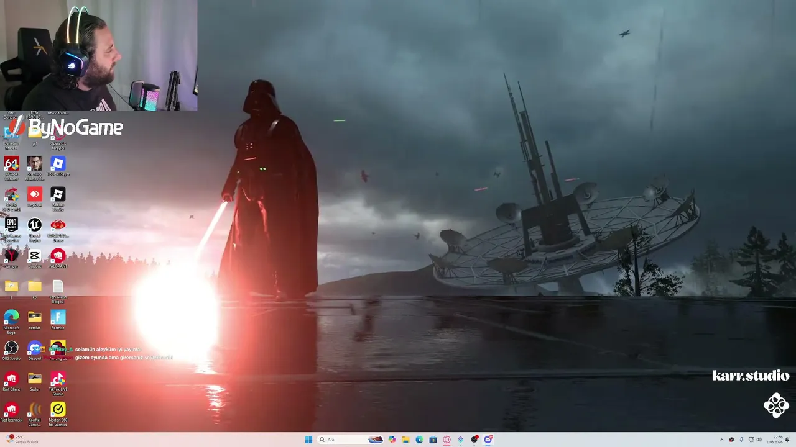Launch the Sherlock Holmes game shortcut

35,167
